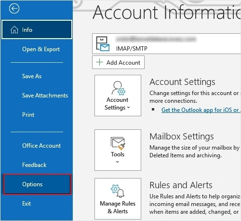241x221 pixels.
Task: Open Outlook Options
Action: tap(37, 184)
